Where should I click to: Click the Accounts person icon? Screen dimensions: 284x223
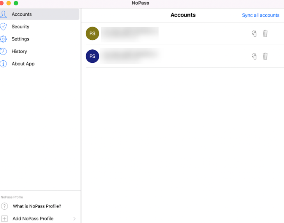pyautogui.click(x=3, y=14)
